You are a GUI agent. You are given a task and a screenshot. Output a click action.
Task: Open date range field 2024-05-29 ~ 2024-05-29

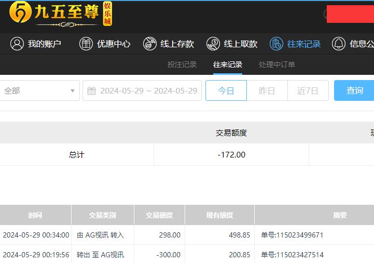click(x=142, y=90)
